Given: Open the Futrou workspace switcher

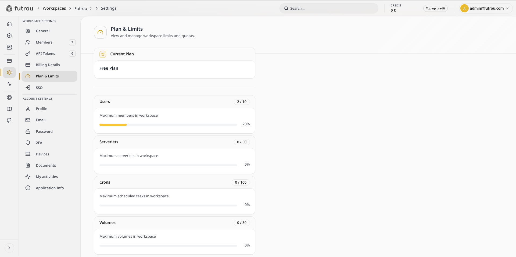Looking at the screenshot, I should click(83, 8).
